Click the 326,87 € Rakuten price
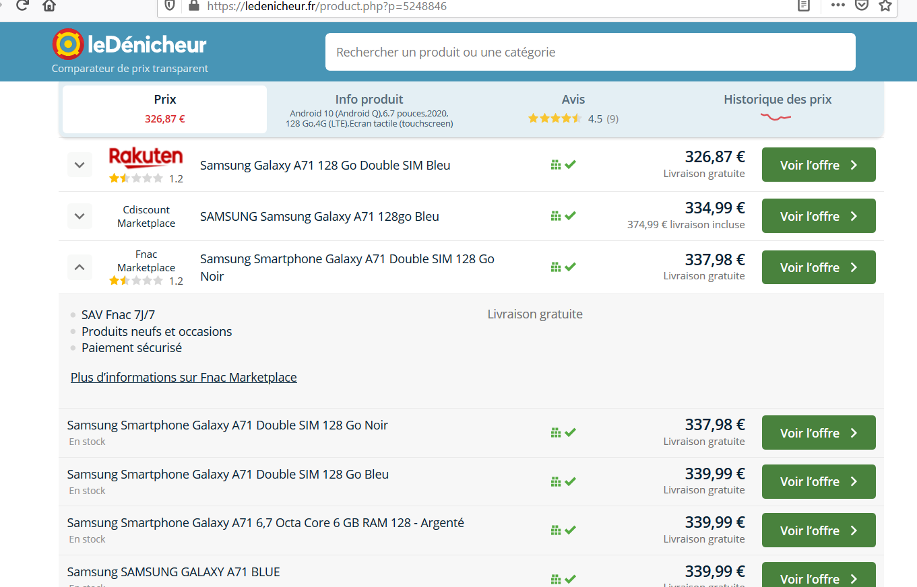This screenshot has height=587, width=917. click(x=715, y=157)
